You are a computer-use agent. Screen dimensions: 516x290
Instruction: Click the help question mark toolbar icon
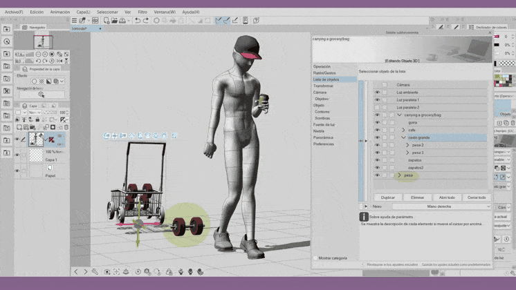(x=257, y=21)
